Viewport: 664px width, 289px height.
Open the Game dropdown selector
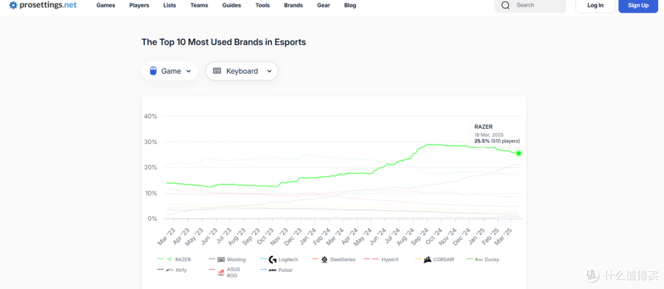[x=170, y=71]
